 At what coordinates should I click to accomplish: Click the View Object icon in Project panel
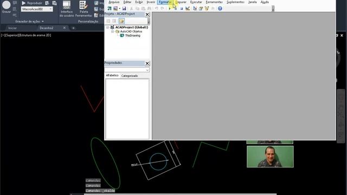coord(114,21)
